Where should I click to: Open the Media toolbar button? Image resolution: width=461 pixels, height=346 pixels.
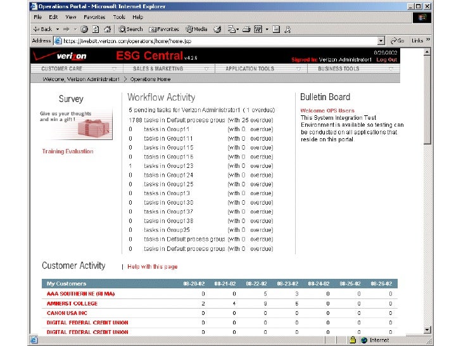click(x=196, y=29)
